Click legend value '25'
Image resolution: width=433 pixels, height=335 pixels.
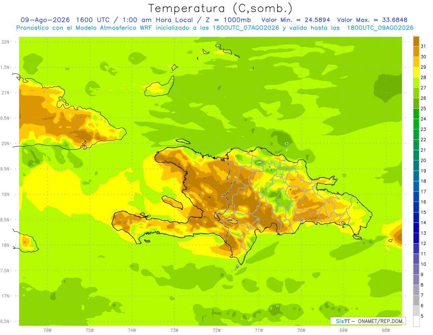point(424,108)
